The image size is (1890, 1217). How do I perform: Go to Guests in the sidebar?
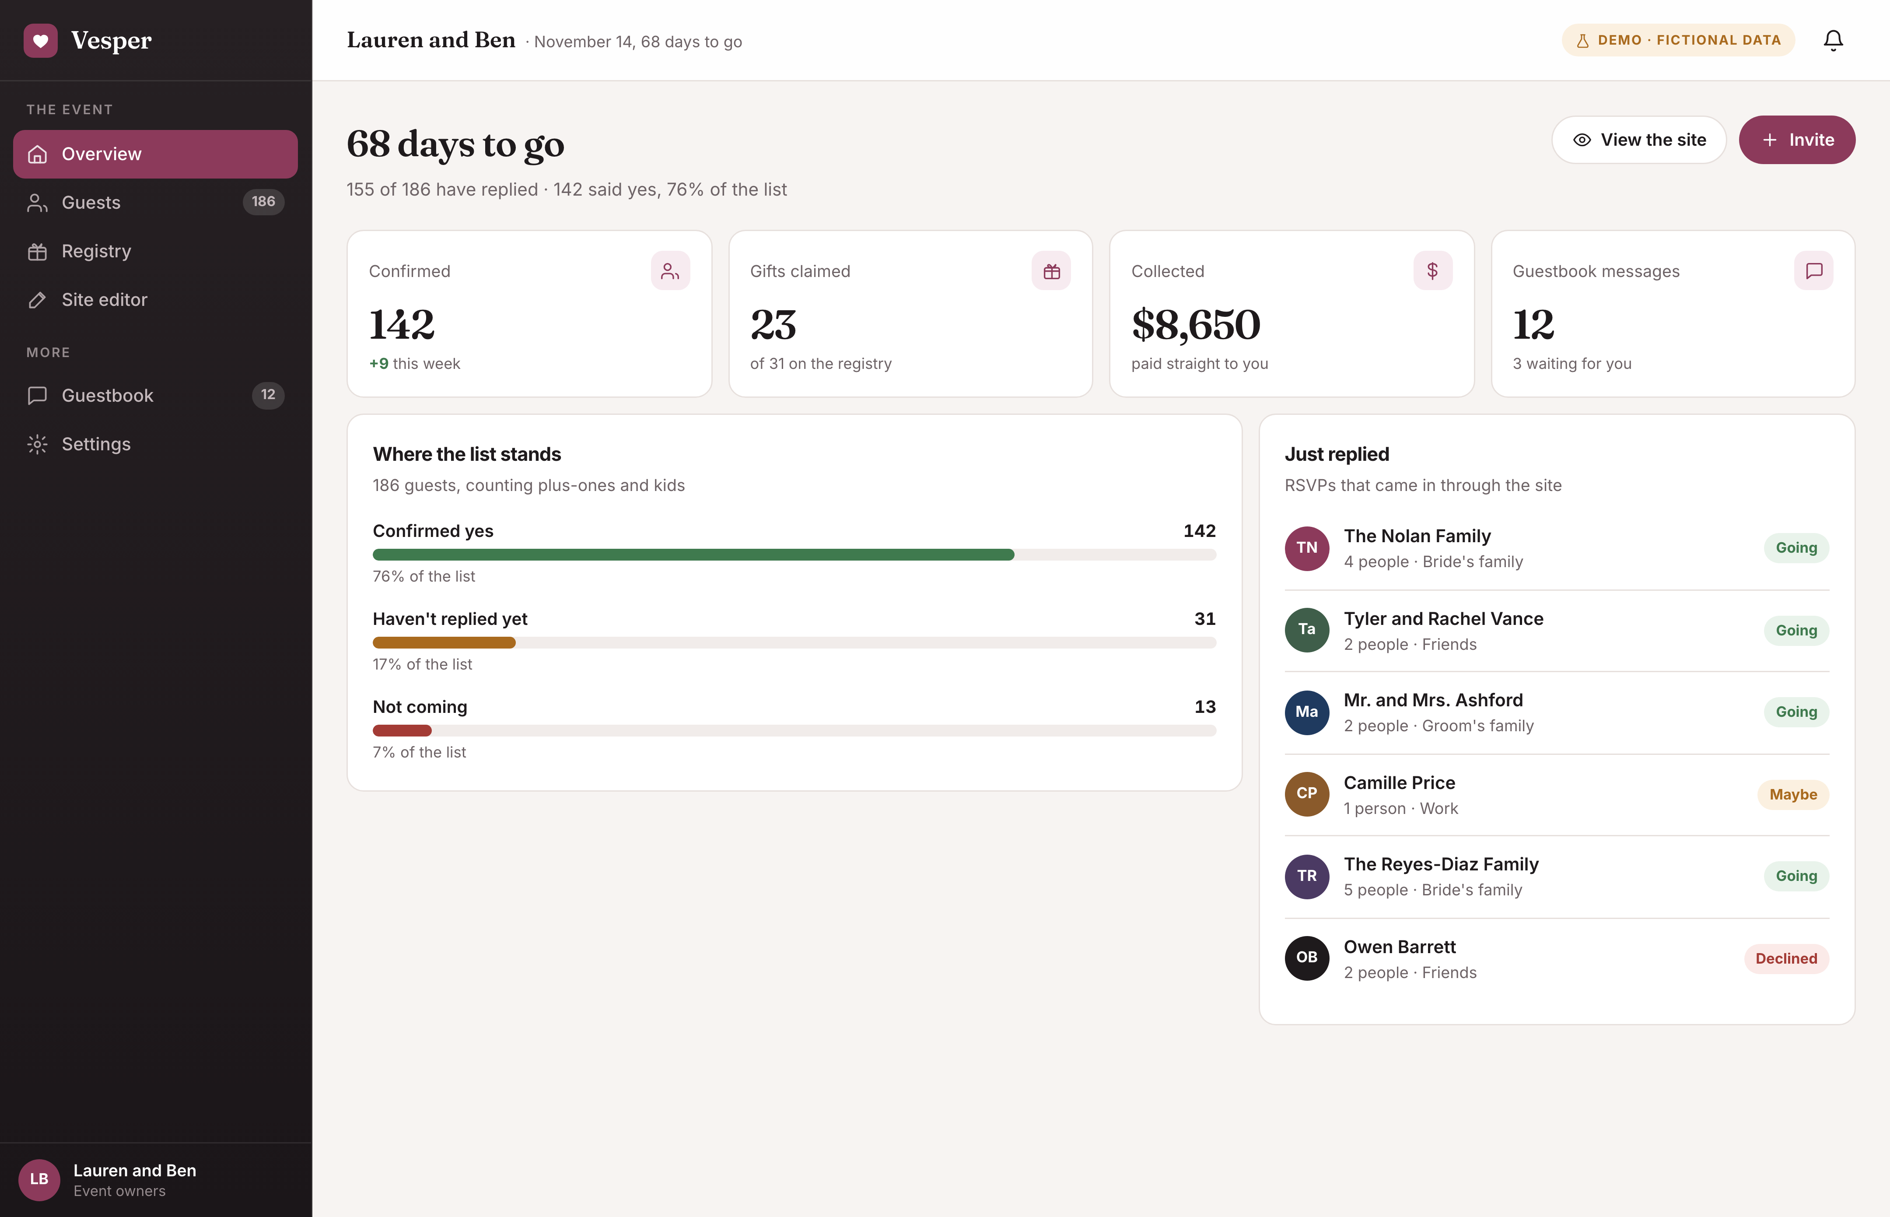156,202
